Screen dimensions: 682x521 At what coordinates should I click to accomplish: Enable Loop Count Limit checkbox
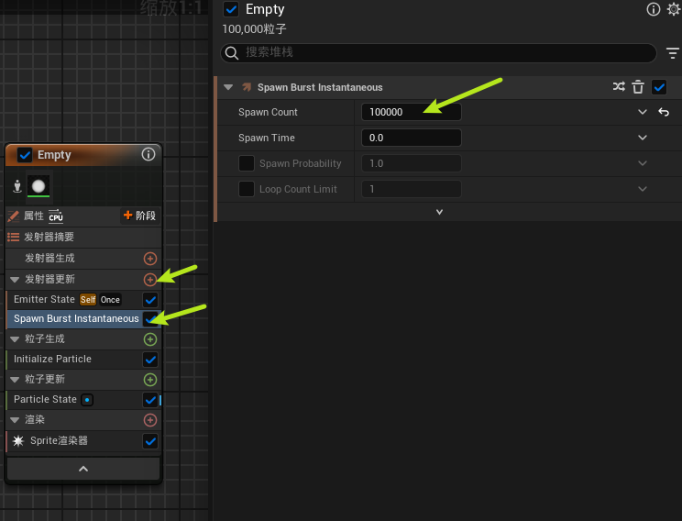click(x=247, y=189)
